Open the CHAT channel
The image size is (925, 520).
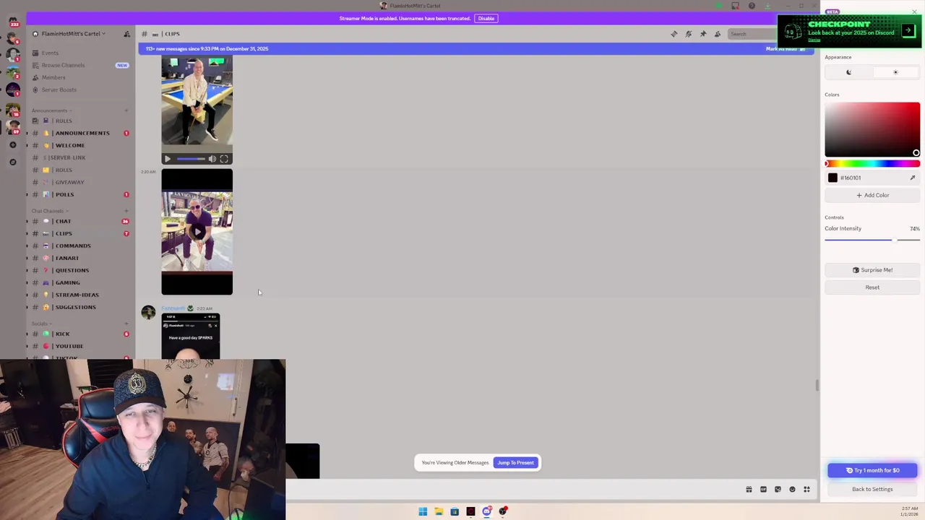79,221
